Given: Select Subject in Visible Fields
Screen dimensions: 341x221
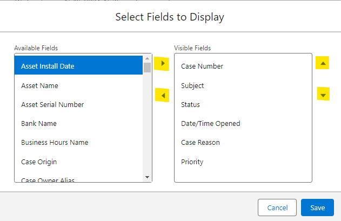Looking at the screenshot, I should [243, 85].
